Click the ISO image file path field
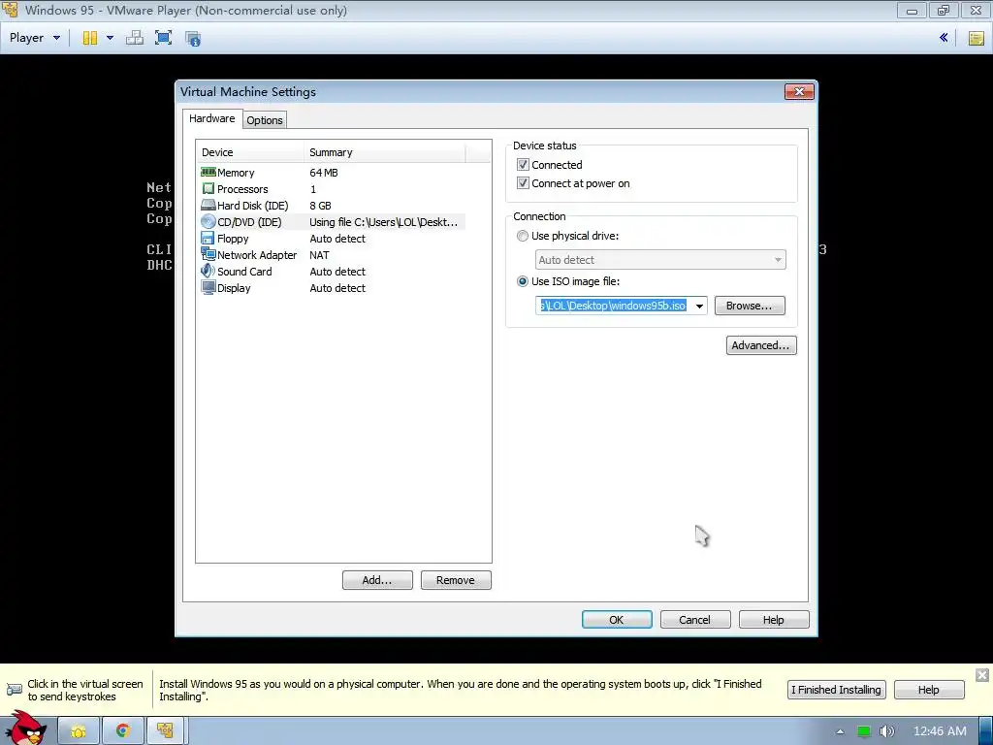993x745 pixels. [614, 306]
